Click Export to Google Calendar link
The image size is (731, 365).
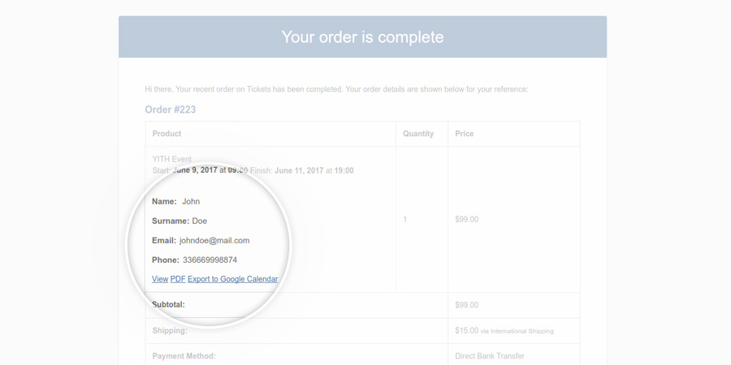(232, 279)
